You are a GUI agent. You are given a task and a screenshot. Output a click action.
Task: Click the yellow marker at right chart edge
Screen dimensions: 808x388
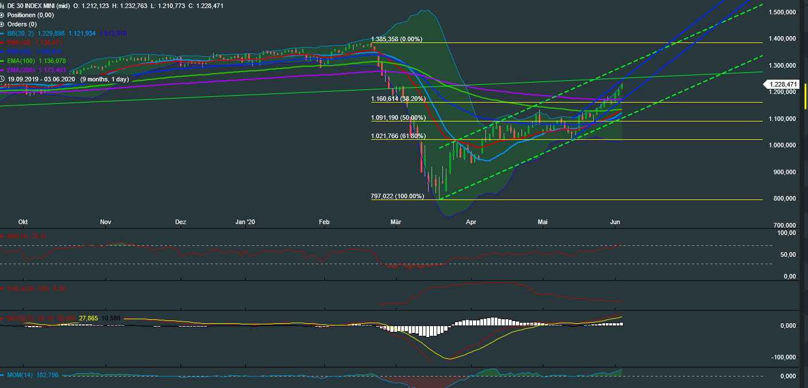click(806, 96)
